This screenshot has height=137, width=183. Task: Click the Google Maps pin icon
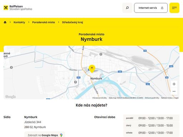[x=61, y=135]
